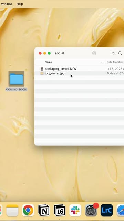124x221 pixels.
Task: Click the Today at 6:1 date cell
Action: [115, 73]
